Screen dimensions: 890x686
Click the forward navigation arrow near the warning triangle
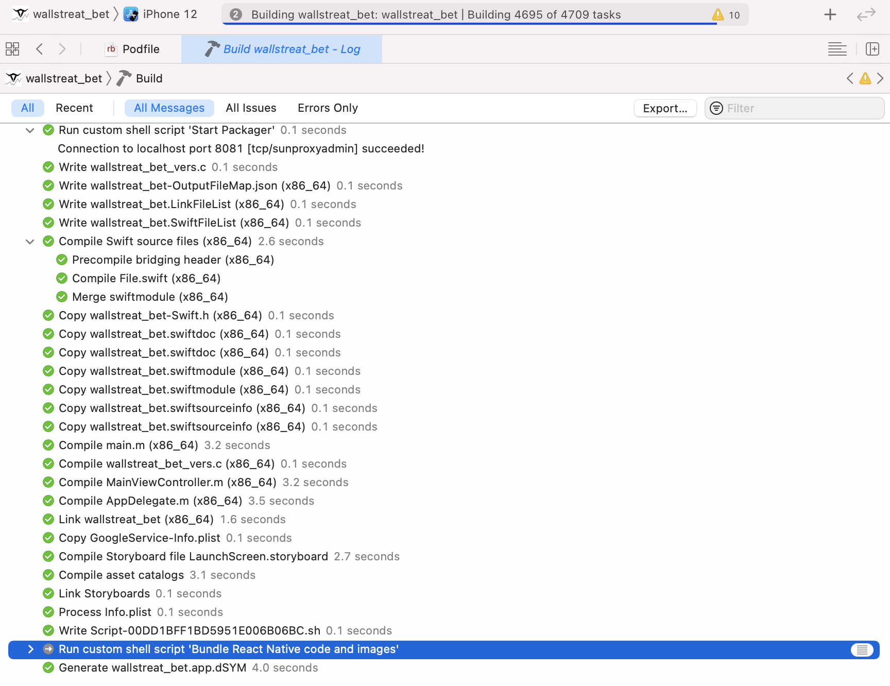click(880, 78)
